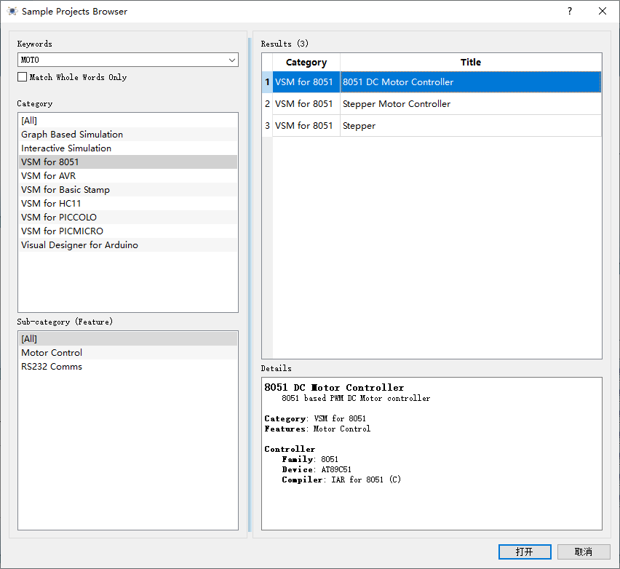Image resolution: width=620 pixels, height=569 pixels.
Task: Choose RS232 Comms sub-category
Action: (x=52, y=367)
